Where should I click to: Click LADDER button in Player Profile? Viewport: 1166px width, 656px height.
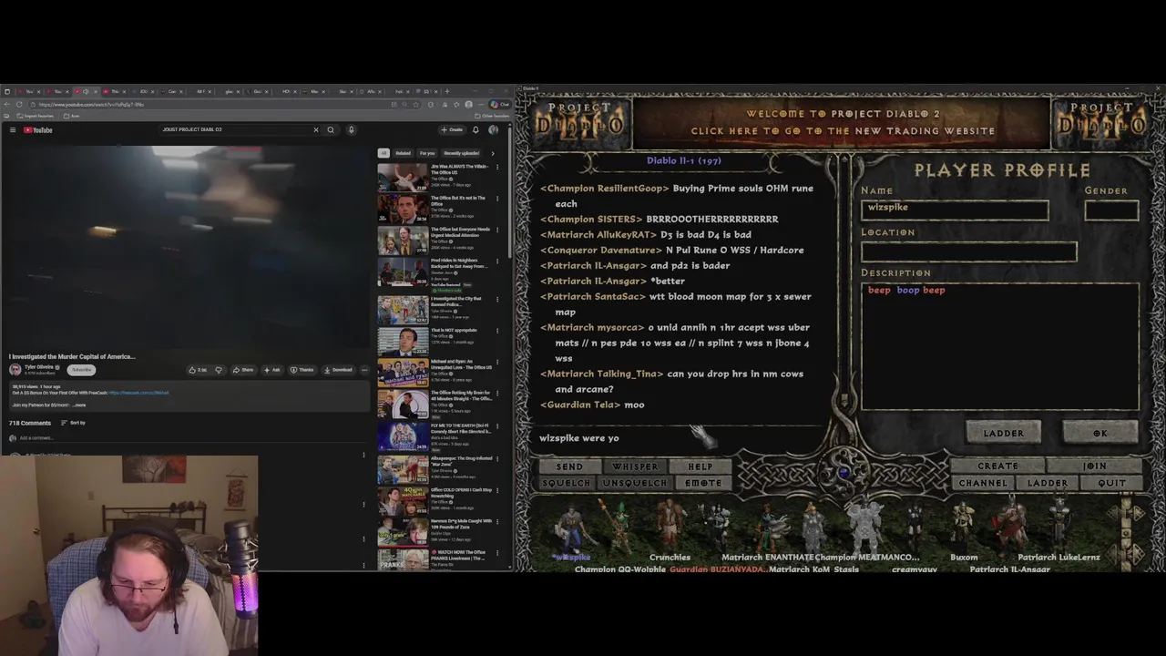pyautogui.click(x=1003, y=433)
